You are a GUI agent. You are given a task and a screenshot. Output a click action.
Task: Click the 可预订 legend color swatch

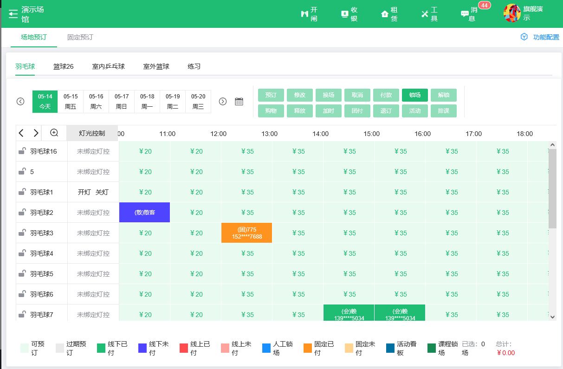click(x=25, y=348)
